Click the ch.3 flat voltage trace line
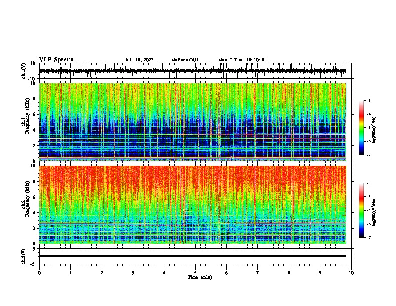This screenshot has width=396, height=306. 192,256
